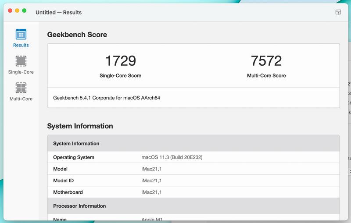
Task: Switch to the Multi-Core tab label
Action: coord(21,99)
